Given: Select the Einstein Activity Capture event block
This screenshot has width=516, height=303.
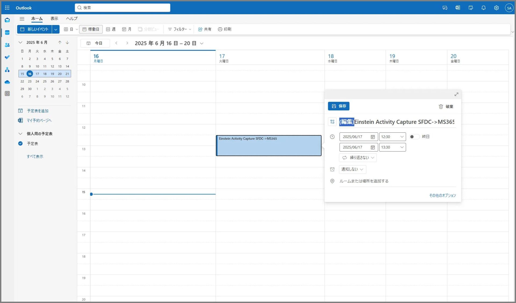Looking at the screenshot, I should point(269,146).
